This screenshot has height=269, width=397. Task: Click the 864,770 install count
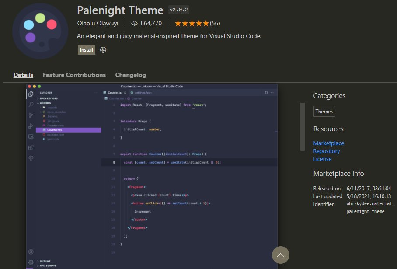click(x=151, y=23)
